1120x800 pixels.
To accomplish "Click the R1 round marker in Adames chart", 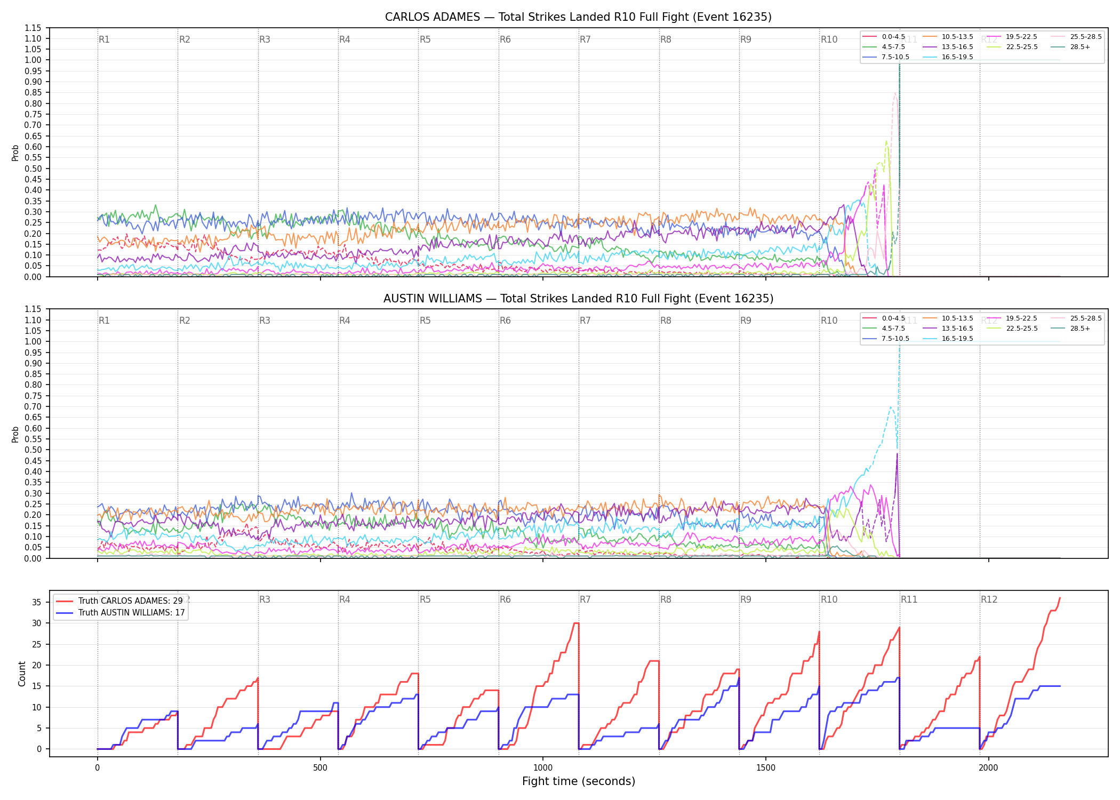I will coord(104,39).
